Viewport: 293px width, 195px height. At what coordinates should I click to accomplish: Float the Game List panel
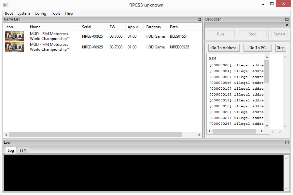[199, 19]
